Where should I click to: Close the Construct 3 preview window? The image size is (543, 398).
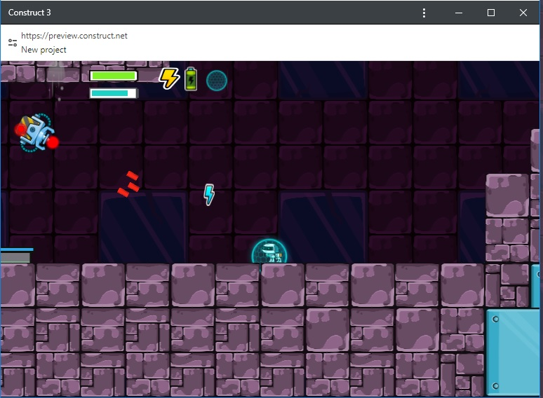pyautogui.click(x=523, y=13)
